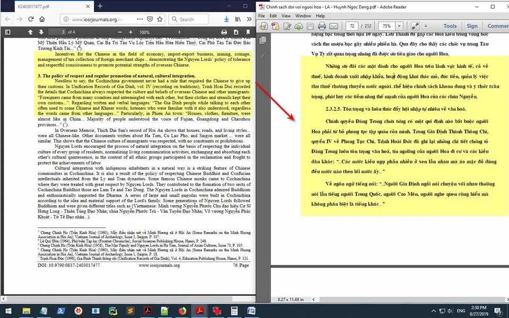Click the ENG language indicator

point(461,311)
